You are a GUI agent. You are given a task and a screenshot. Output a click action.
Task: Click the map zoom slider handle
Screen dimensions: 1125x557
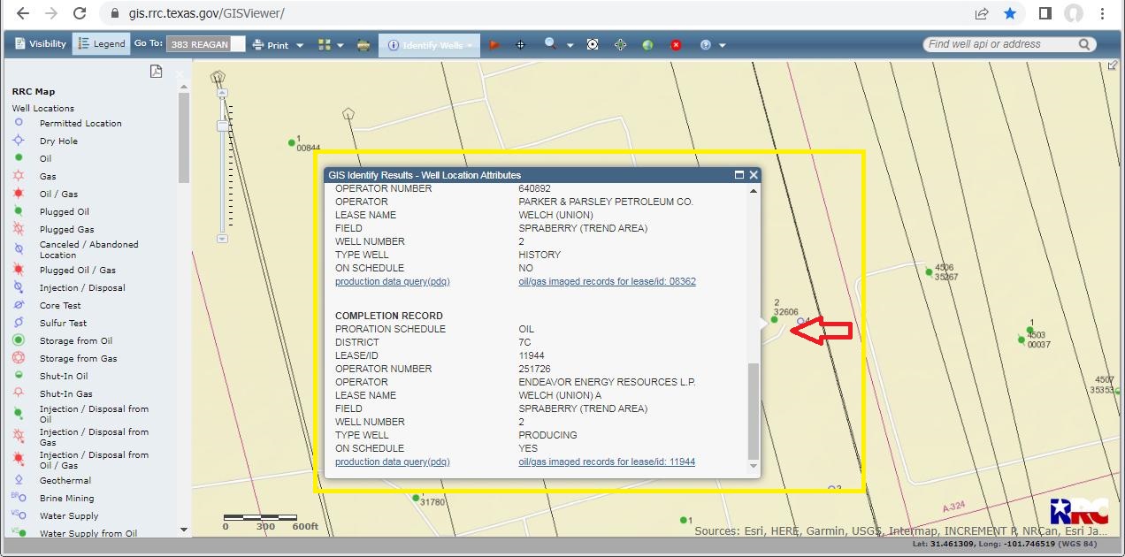[223, 126]
